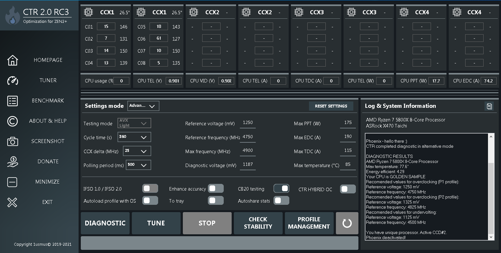
Task: Click the CTR flame logo icon
Action: [12, 16]
